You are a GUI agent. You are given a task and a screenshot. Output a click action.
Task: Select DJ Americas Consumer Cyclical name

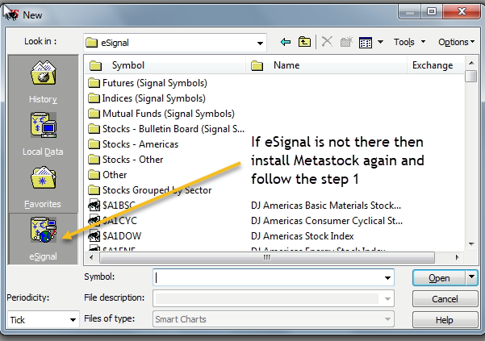(327, 221)
